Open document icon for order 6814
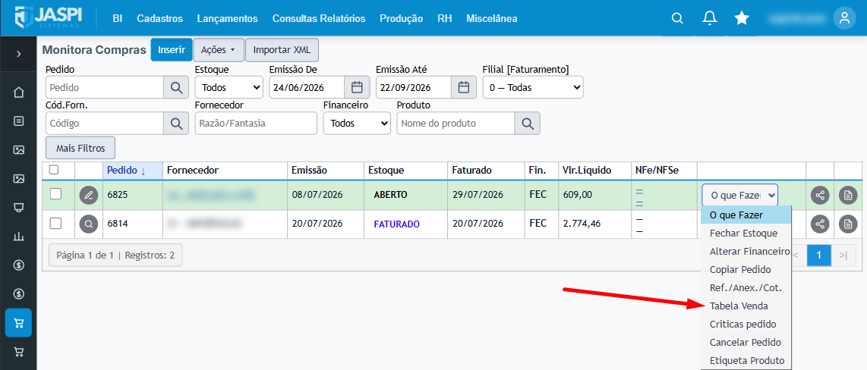The width and height of the screenshot is (867, 370). [848, 224]
